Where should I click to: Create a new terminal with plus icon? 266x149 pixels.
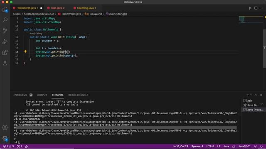point(248,95)
